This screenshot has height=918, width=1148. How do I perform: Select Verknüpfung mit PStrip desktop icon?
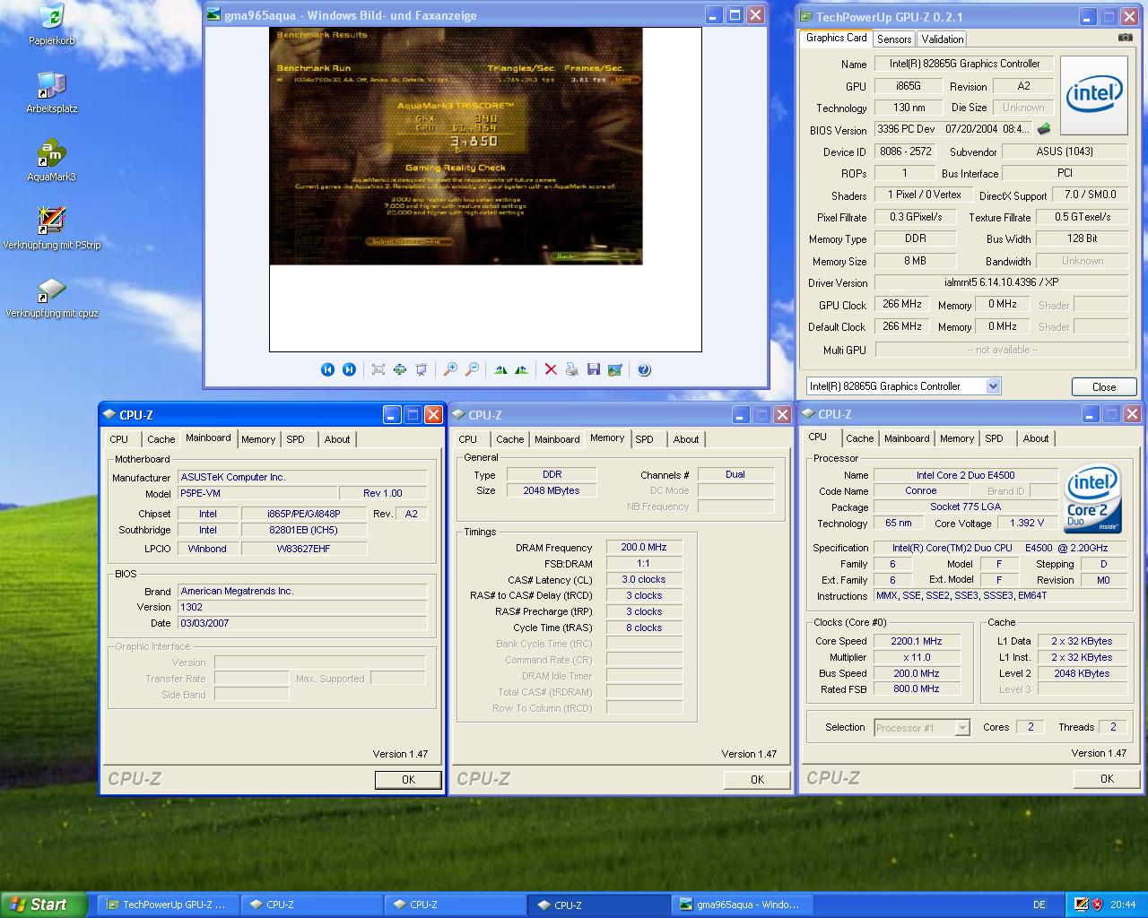point(51,229)
